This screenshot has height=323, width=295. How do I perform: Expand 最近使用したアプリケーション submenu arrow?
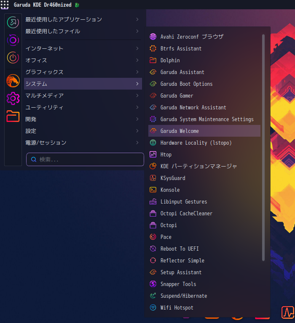[137, 19]
